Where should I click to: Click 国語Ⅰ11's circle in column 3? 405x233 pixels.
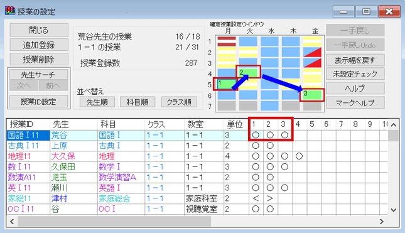point(284,135)
